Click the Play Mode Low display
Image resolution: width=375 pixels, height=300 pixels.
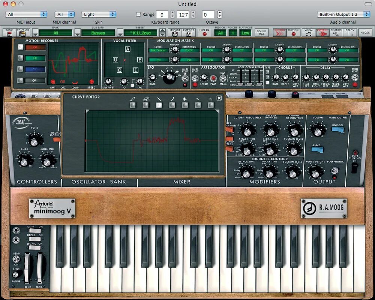point(245,33)
